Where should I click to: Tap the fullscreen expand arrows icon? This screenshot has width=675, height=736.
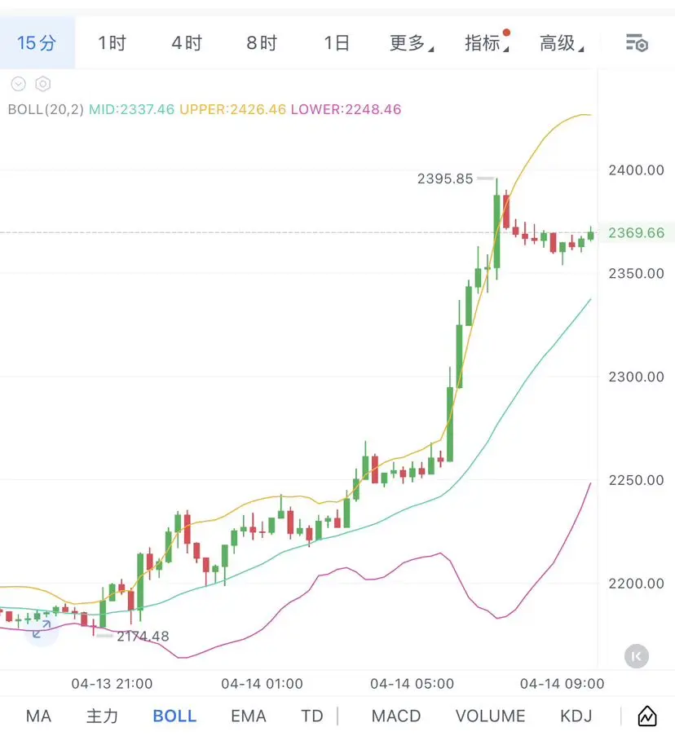pos(42,629)
